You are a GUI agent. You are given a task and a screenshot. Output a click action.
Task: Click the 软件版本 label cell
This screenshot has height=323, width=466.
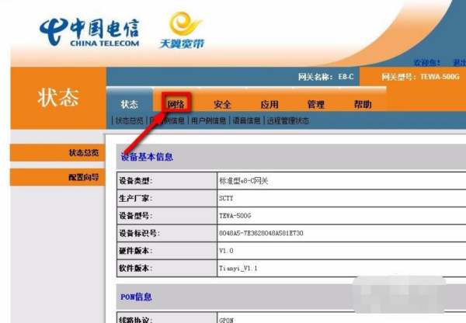167,269
